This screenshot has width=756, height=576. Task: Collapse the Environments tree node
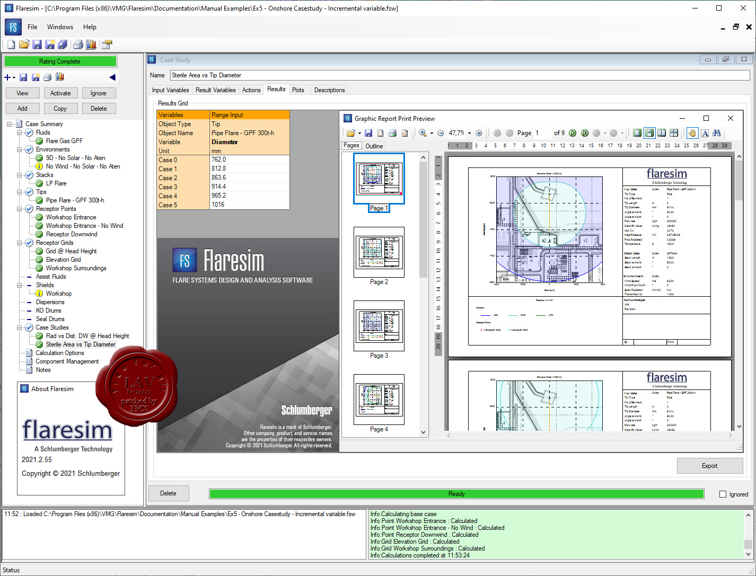point(20,149)
